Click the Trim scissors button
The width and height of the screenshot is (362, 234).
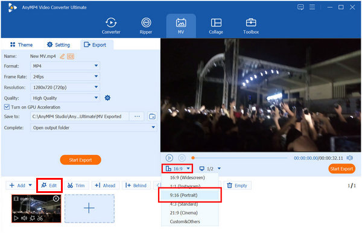pyautogui.click(x=76, y=186)
